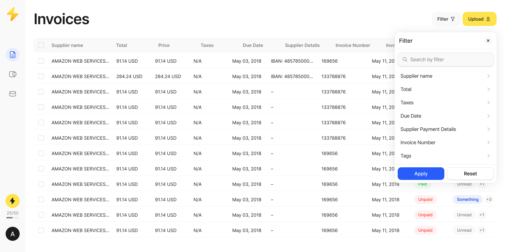
Task: Click the yellow lightning credits badge
Action: (13, 201)
